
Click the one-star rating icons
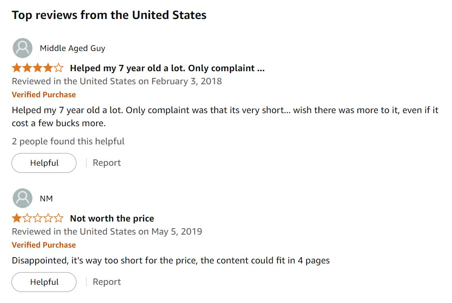pos(38,218)
